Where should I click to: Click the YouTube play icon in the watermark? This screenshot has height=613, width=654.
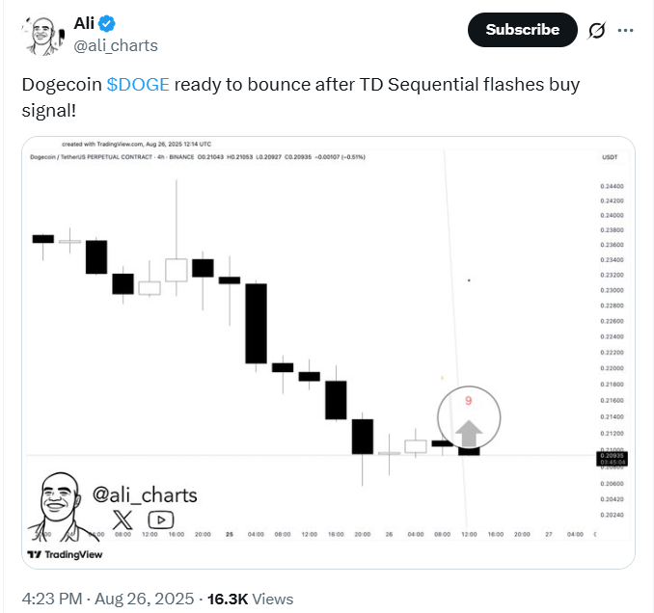pos(161,520)
